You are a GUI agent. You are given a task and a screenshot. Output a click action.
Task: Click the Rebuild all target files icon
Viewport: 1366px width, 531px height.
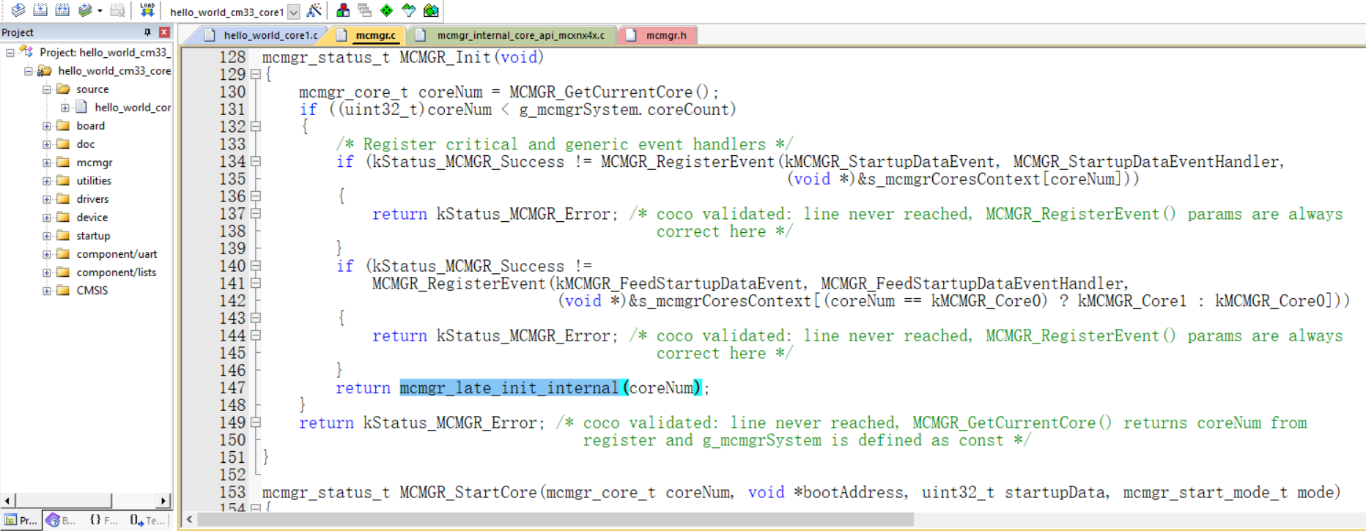62,10
